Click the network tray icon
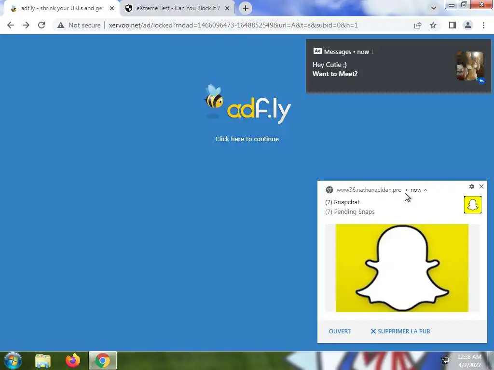The image size is (494, 370). point(445,360)
